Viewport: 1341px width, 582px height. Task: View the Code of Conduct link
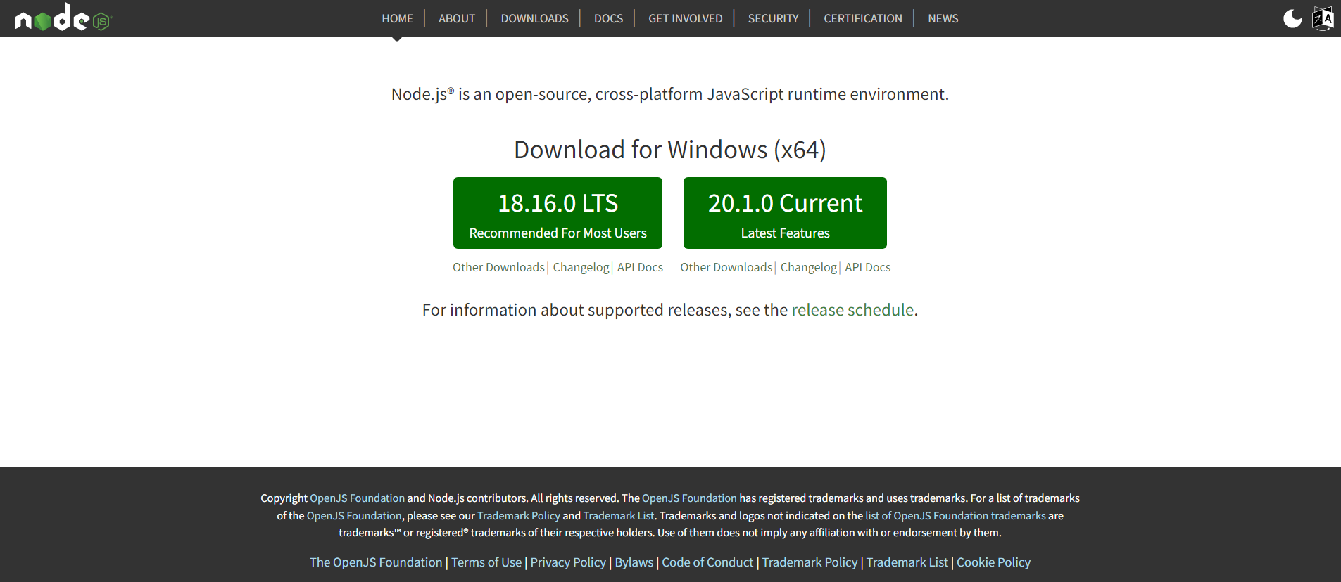707,562
